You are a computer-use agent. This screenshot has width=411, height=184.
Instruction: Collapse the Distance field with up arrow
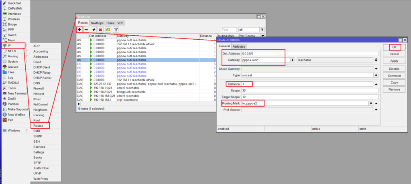tap(376, 84)
